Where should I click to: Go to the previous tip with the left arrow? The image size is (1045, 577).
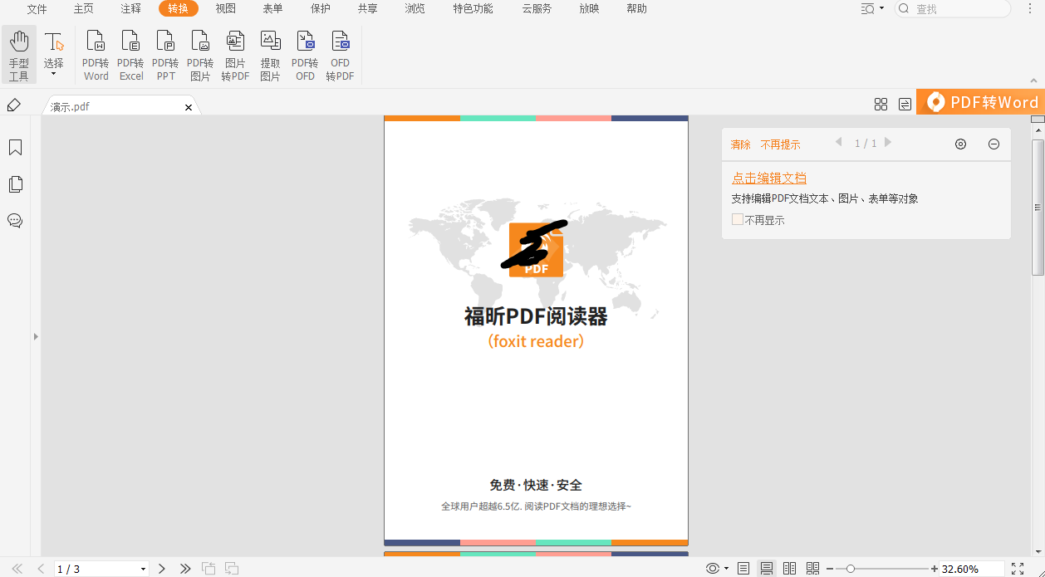pos(838,143)
